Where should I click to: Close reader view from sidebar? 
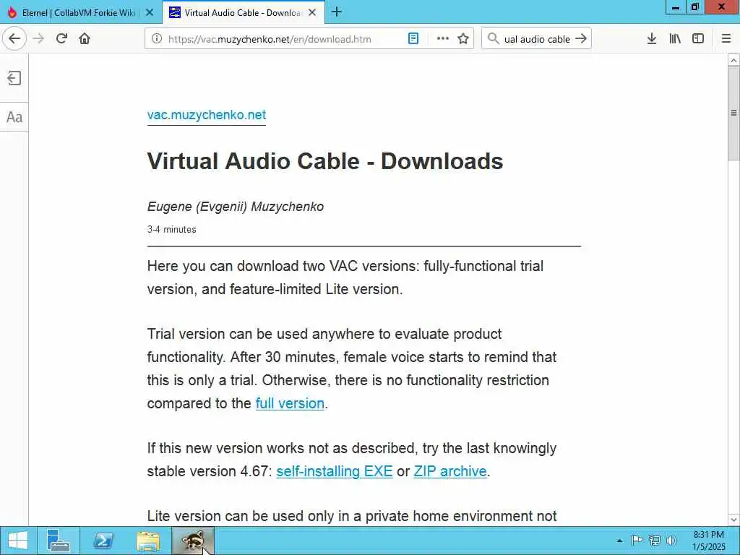tap(14, 78)
